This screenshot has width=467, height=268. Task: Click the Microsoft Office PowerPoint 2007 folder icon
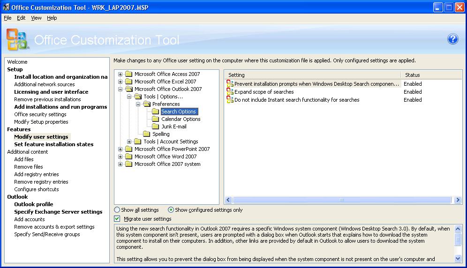click(128, 149)
